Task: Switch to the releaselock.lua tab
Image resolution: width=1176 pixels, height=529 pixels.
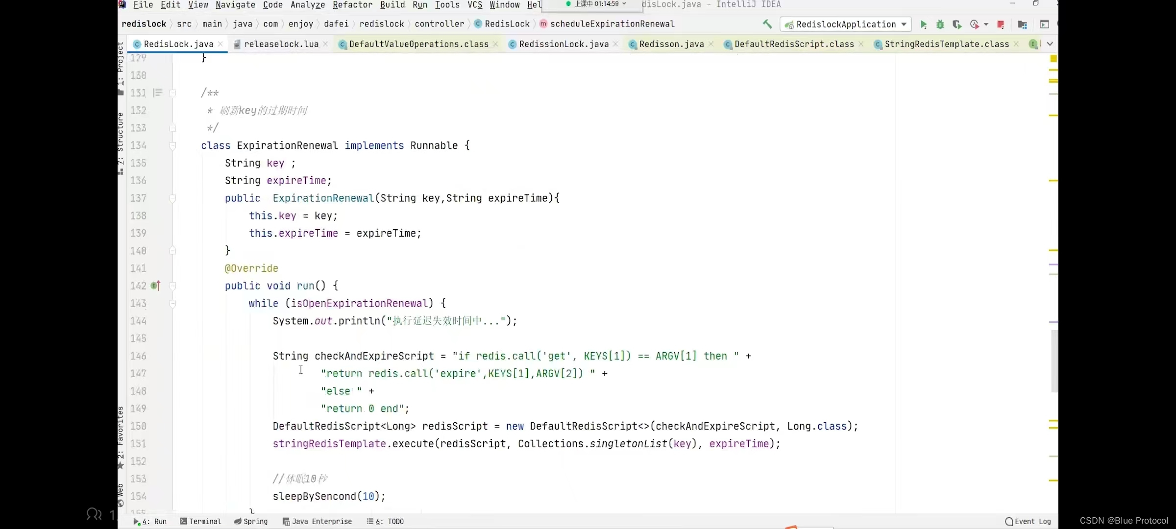Action: point(281,44)
